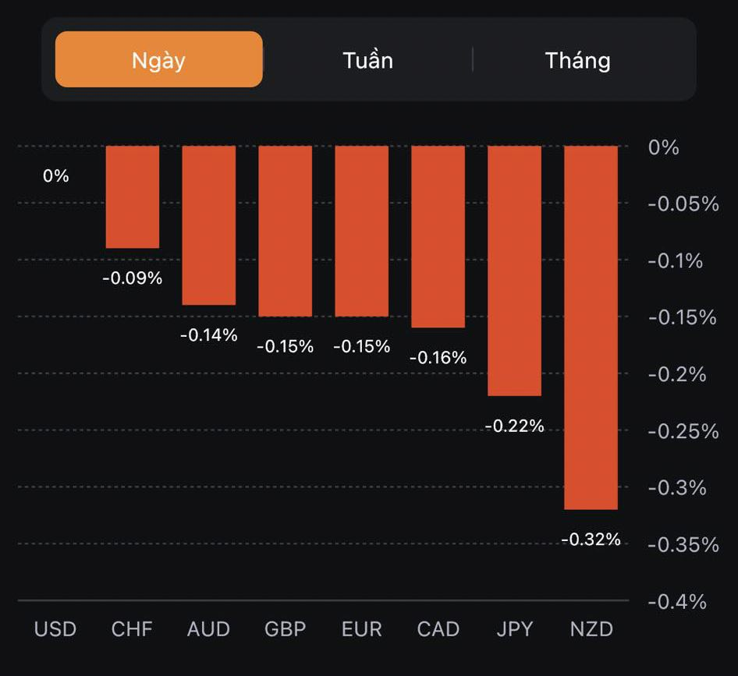The image size is (738, 676).
Task: Switch to the Tuần tab
Action: click(x=367, y=60)
